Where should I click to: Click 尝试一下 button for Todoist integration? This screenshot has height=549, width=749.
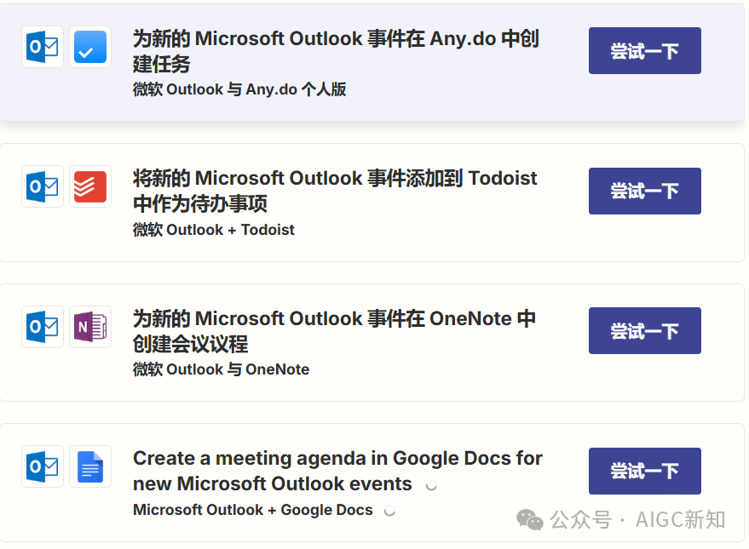[644, 191]
